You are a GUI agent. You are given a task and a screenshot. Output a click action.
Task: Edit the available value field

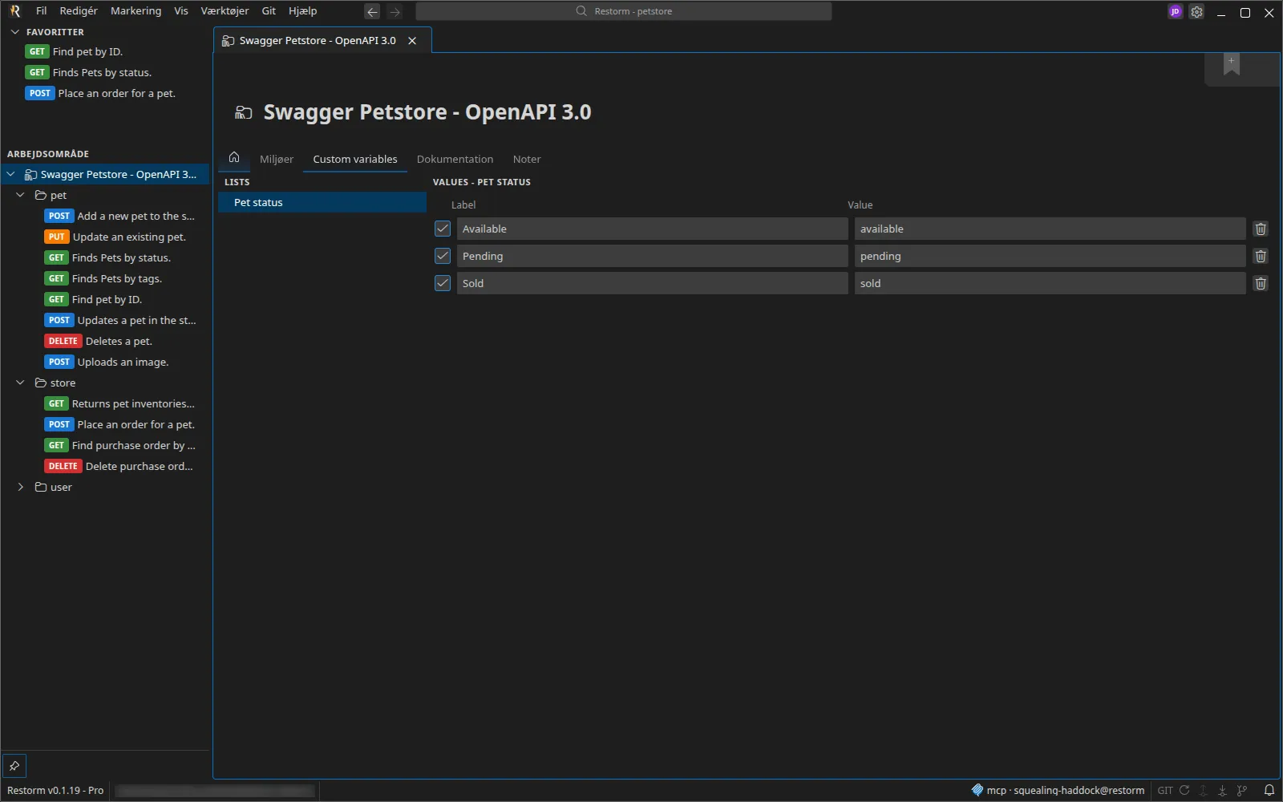1050,229
